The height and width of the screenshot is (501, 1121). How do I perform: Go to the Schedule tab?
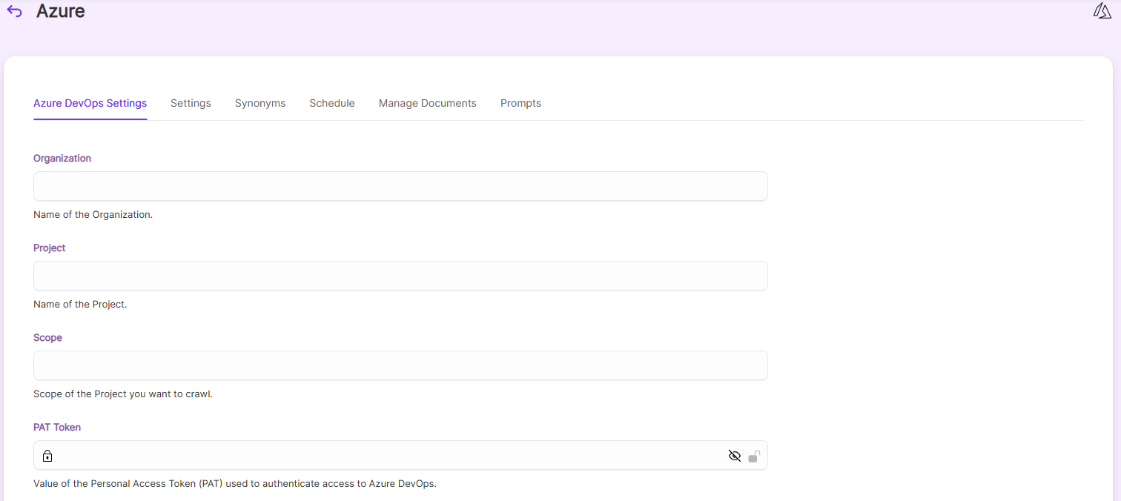(x=332, y=103)
